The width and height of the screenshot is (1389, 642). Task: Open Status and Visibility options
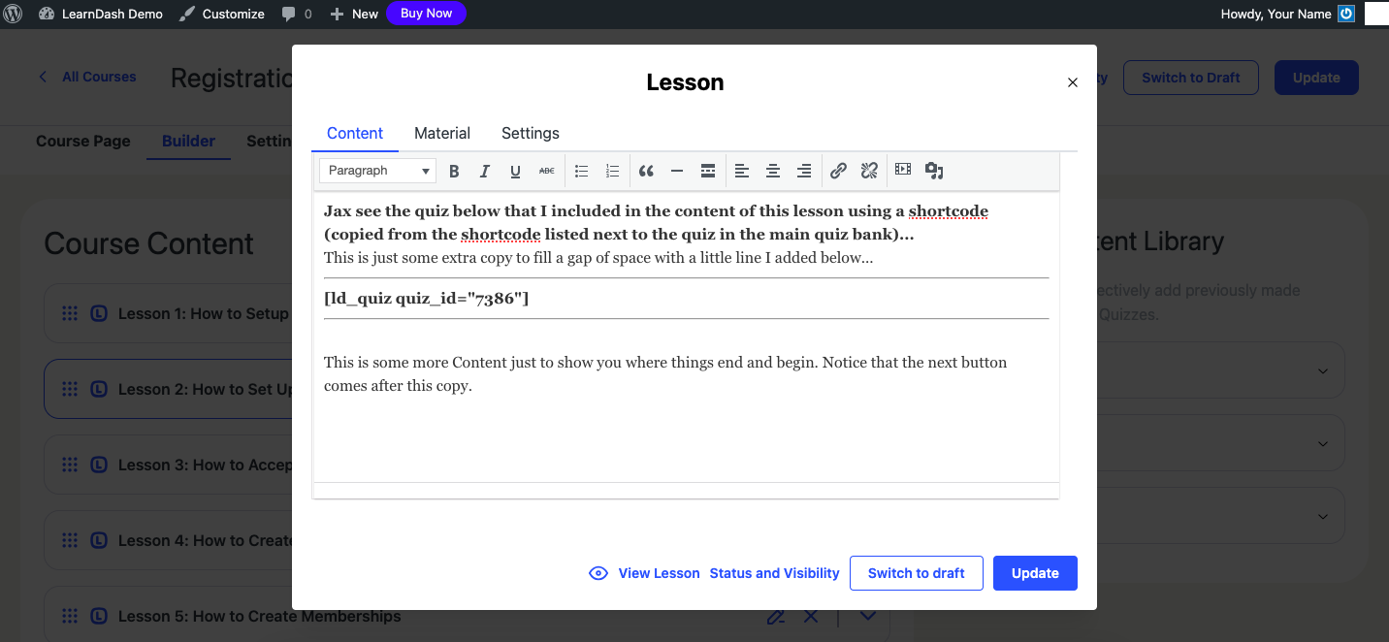pyautogui.click(x=774, y=573)
